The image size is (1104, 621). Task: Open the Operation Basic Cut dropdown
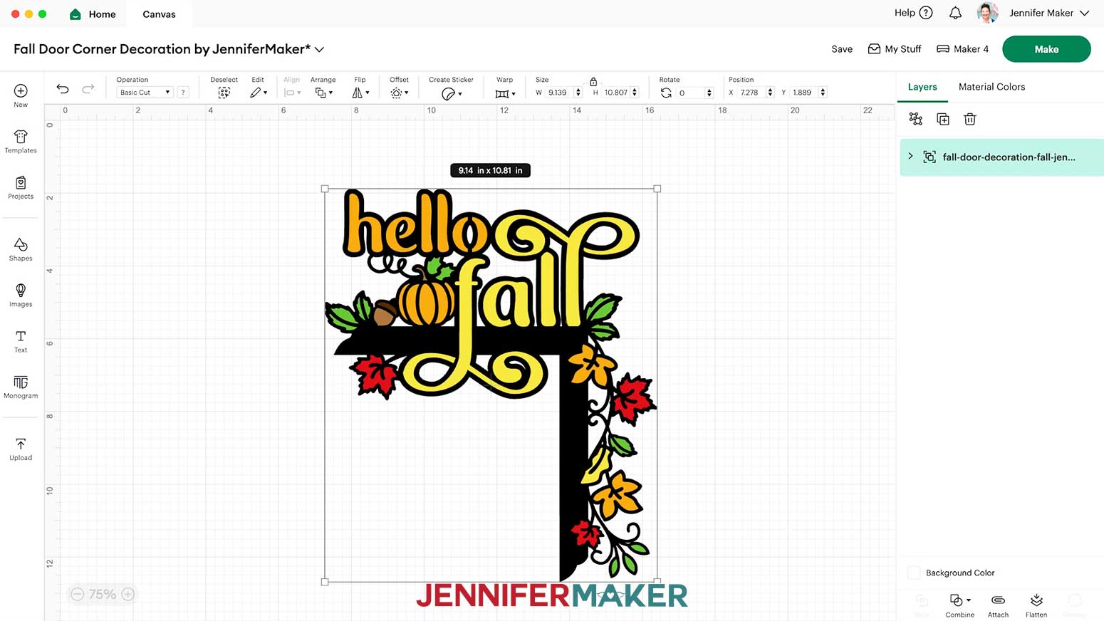pyautogui.click(x=145, y=93)
